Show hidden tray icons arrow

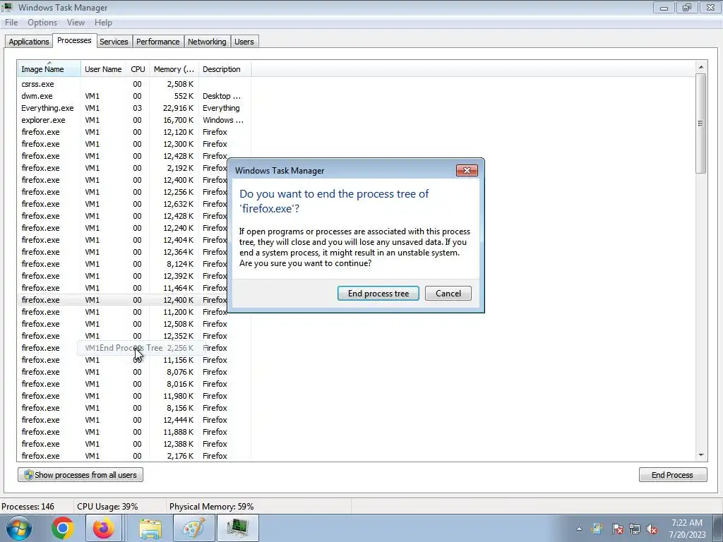(579, 529)
